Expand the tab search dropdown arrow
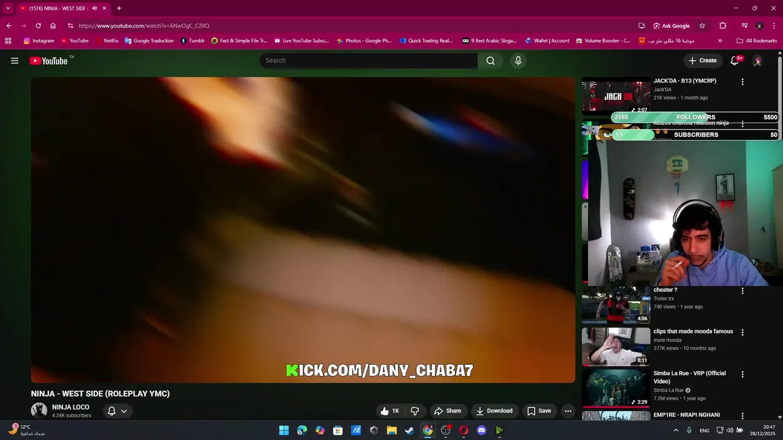 (x=8, y=9)
